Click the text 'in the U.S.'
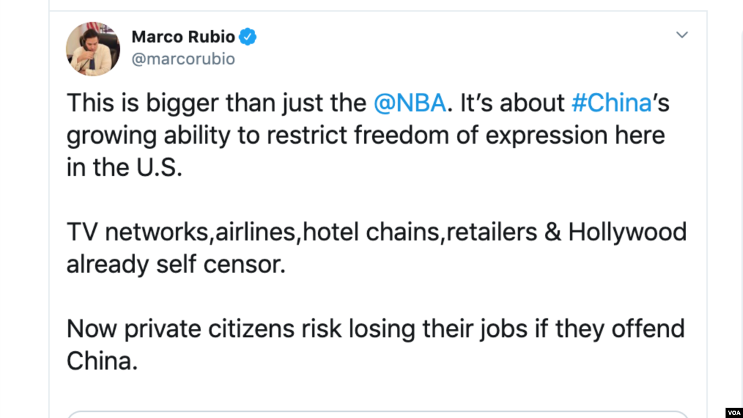Image resolution: width=743 pixels, height=418 pixels. (x=124, y=168)
